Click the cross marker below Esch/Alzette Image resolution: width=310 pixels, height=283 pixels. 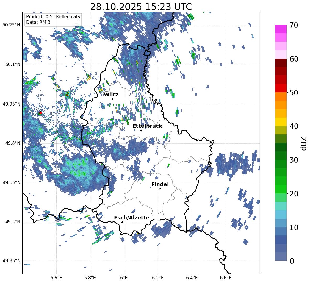(x=122, y=222)
